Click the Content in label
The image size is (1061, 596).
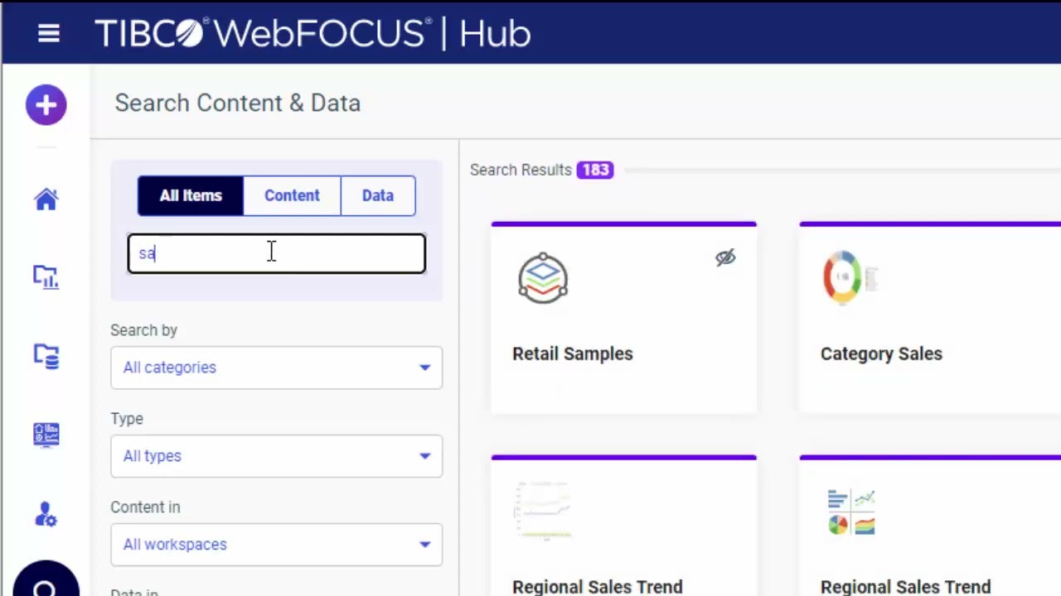pyautogui.click(x=145, y=507)
